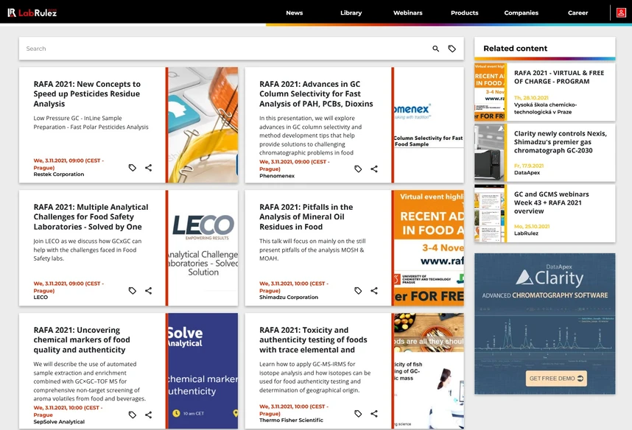Screen dimensions: 632x430
Task: Click 'Low Pressure GC - InLine Sample Preparation' description
Action: click(x=91, y=122)
